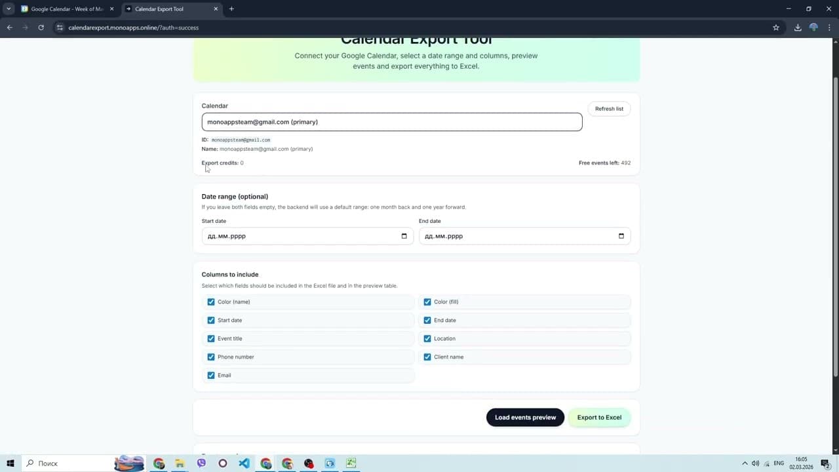Uncheck the Phone number column
This screenshot has width=839, height=472.
[210, 357]
